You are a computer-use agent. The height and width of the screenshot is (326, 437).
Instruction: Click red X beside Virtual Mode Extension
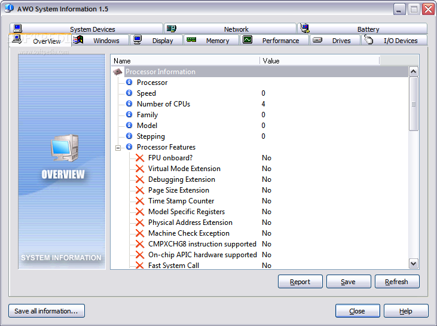[x=140, y=169]
